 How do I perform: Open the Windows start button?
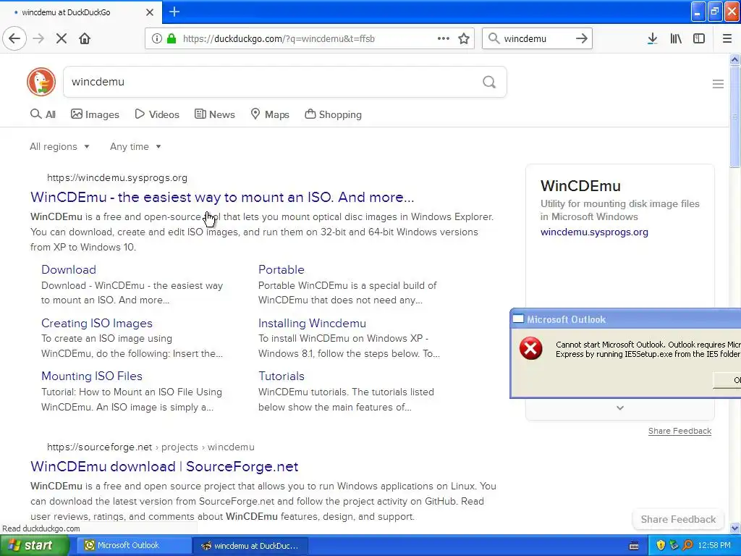(34, 545)
